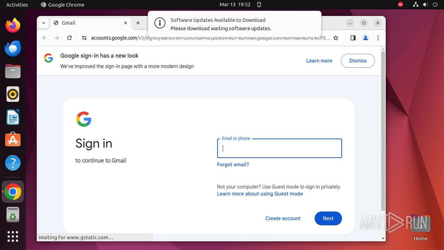The width and height of the screenshot is (444, 250).
Task: Close the Gmail tab
Action: tap(126, 23)
